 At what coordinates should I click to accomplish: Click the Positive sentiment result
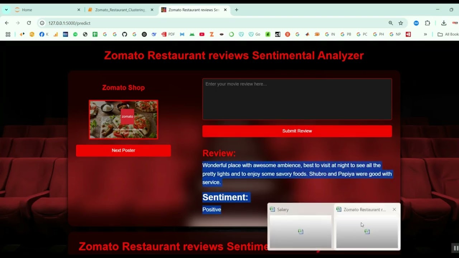click(x=212, y=210)
